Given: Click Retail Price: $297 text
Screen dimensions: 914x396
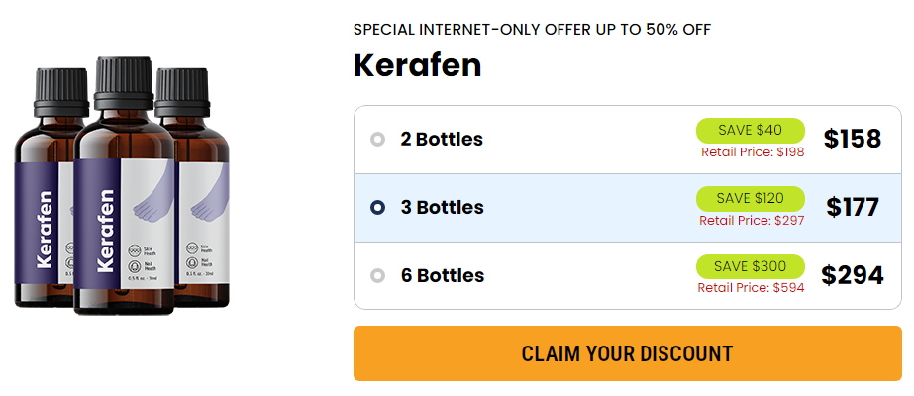Looking at the screenshot, I should click(752, 220).
